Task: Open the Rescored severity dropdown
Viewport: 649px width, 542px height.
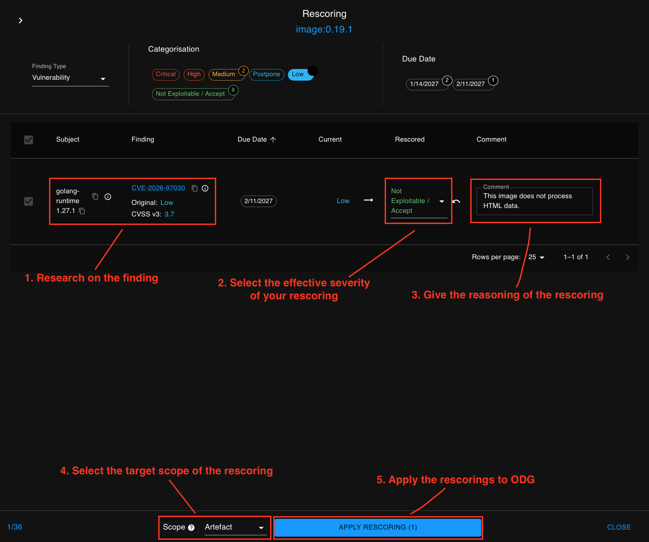Action: (x=419, y=201)
